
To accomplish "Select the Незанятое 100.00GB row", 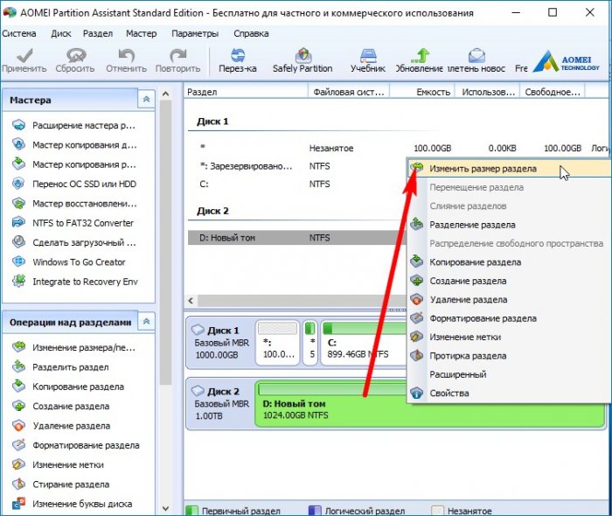I will (x=398, y=148).
